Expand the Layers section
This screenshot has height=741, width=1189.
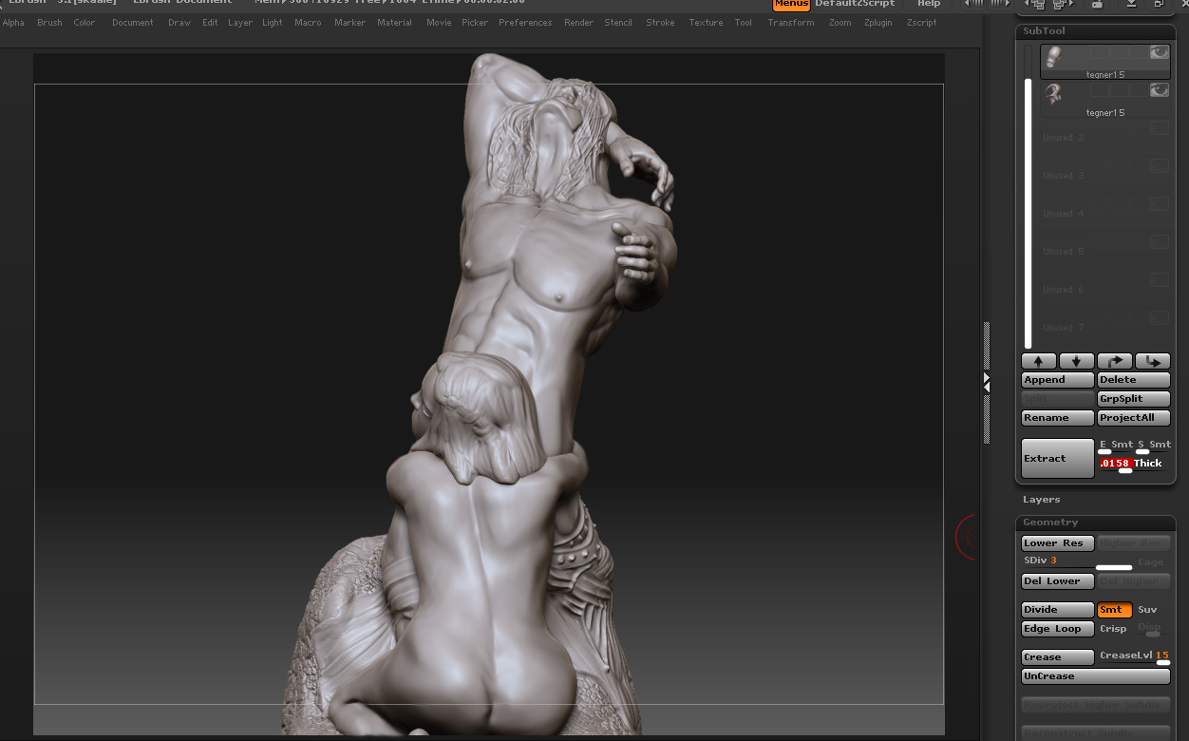click(x=1041, y=500)
